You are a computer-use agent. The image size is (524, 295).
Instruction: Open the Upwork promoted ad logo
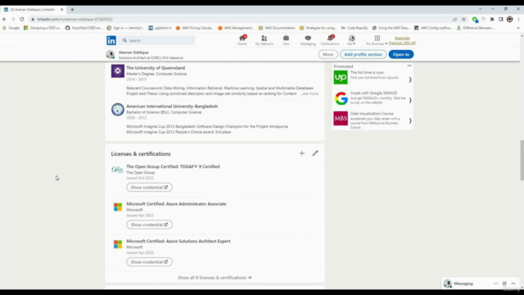tap(341, 77)
